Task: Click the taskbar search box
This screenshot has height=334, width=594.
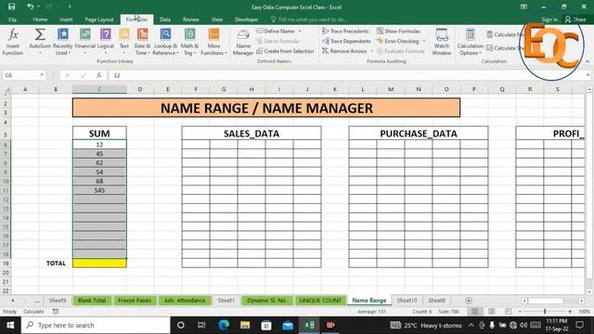Action: (96, 325)
